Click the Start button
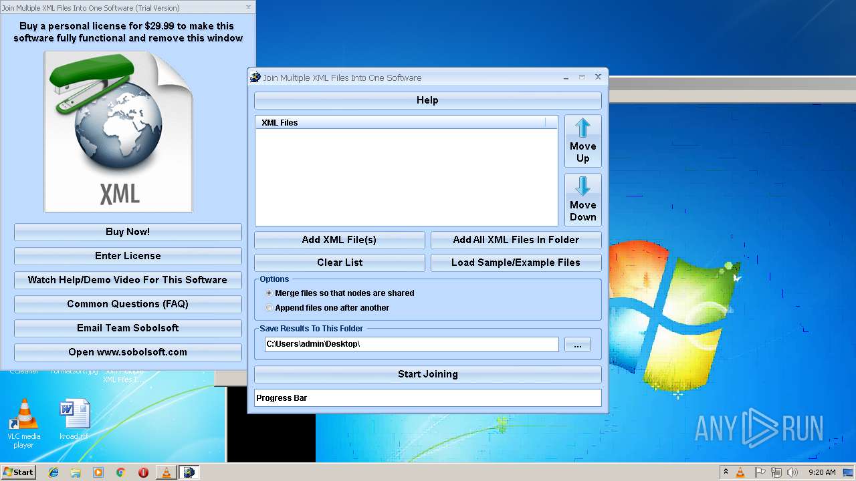Image resolution: width=856 pixels, height=481 pixels. click(18, 472)
